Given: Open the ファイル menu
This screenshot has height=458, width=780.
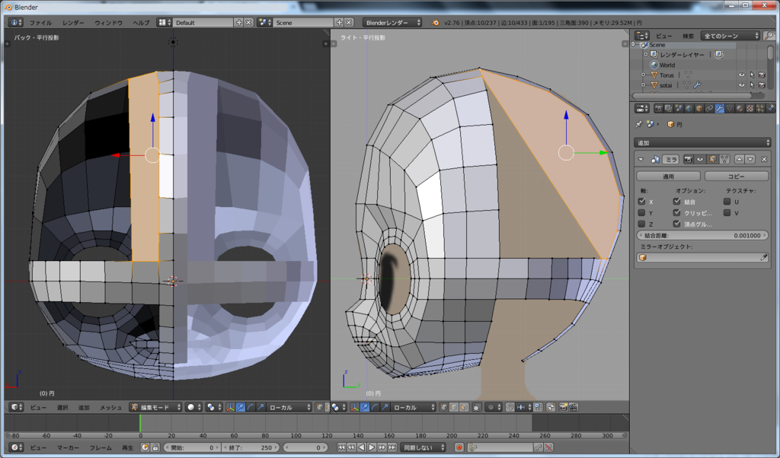Looking at the screenshot, I should pyautogui.click(x=40, y=23).
